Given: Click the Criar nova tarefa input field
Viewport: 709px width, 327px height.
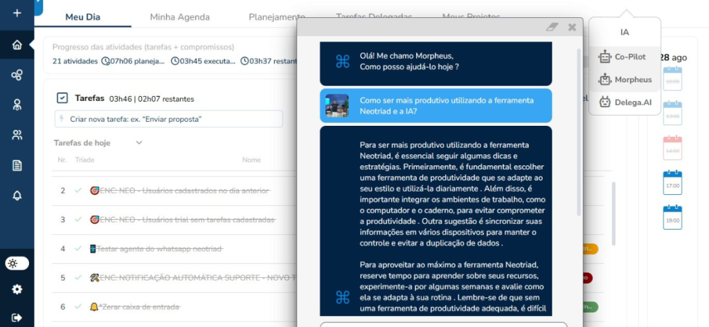Looking at the screenshot, I should (x=168, y=119).
